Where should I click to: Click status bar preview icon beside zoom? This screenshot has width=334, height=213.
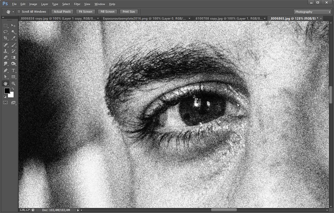[33, 210]
